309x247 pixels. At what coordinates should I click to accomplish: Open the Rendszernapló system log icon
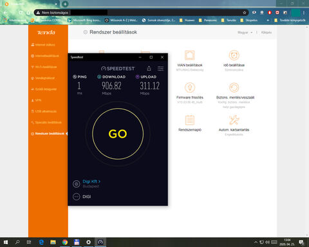pos(190,120)
